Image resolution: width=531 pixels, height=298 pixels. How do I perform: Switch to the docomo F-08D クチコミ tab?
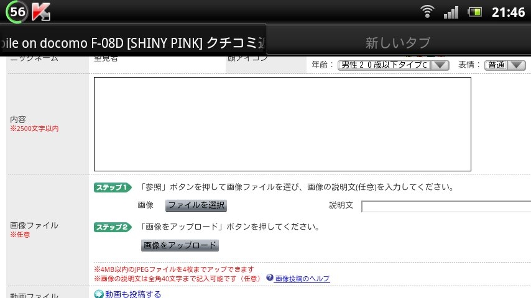[x=133, y=42]
